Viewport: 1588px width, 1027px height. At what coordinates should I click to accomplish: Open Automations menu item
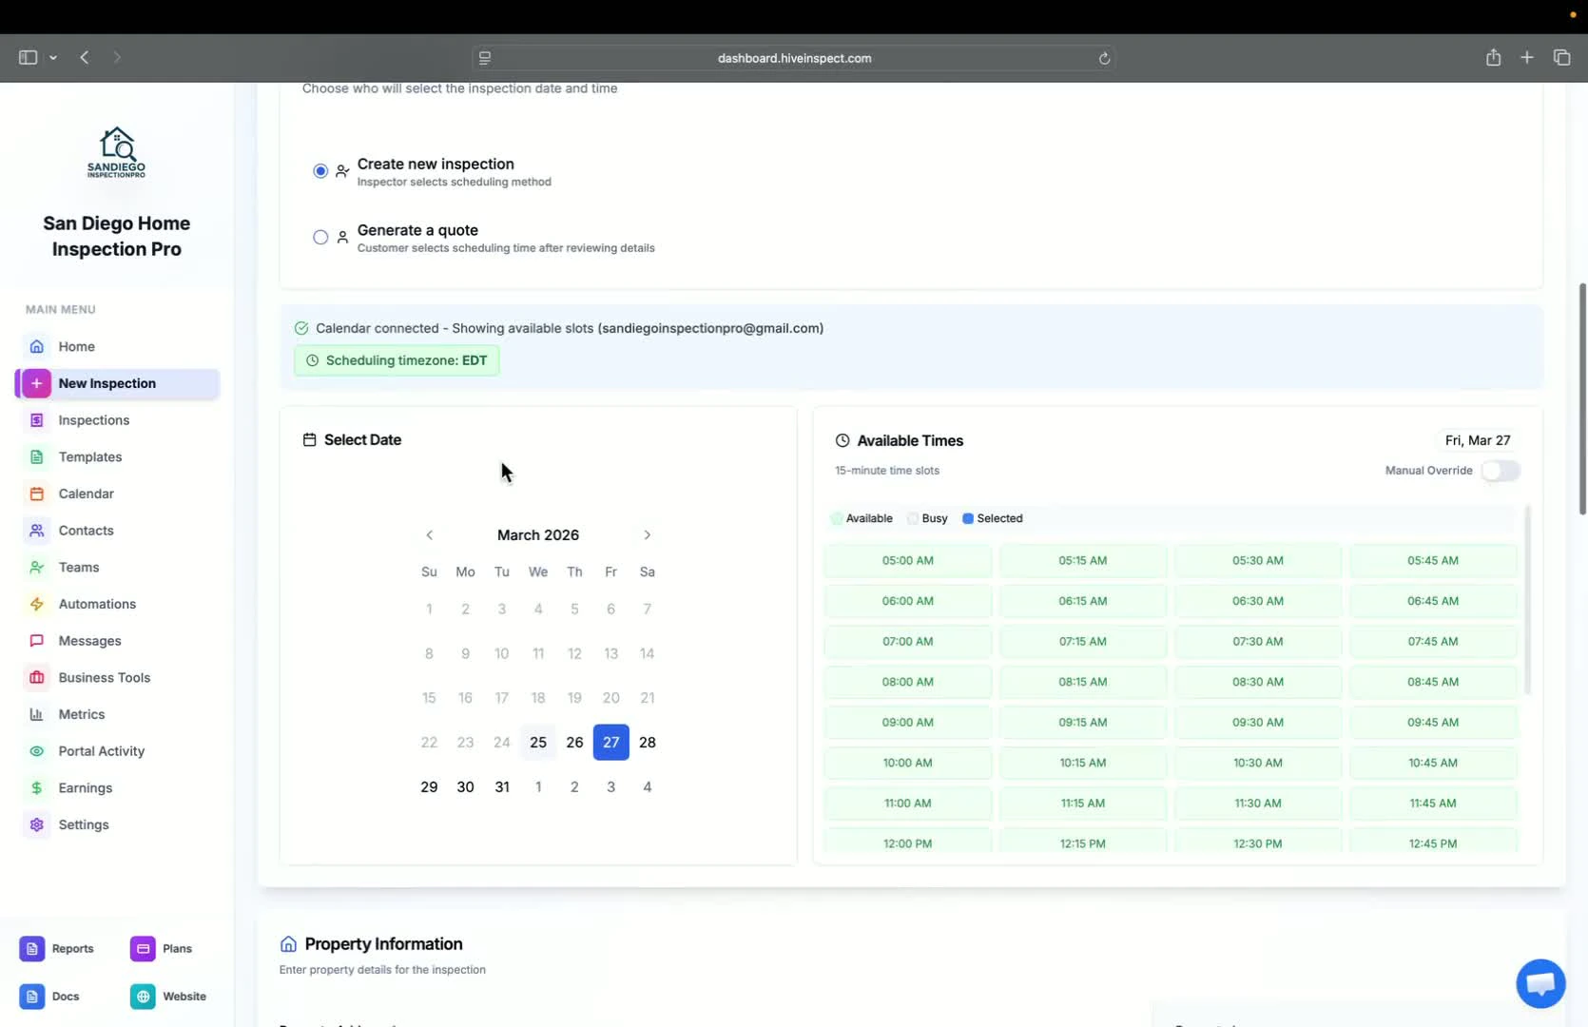97,604
